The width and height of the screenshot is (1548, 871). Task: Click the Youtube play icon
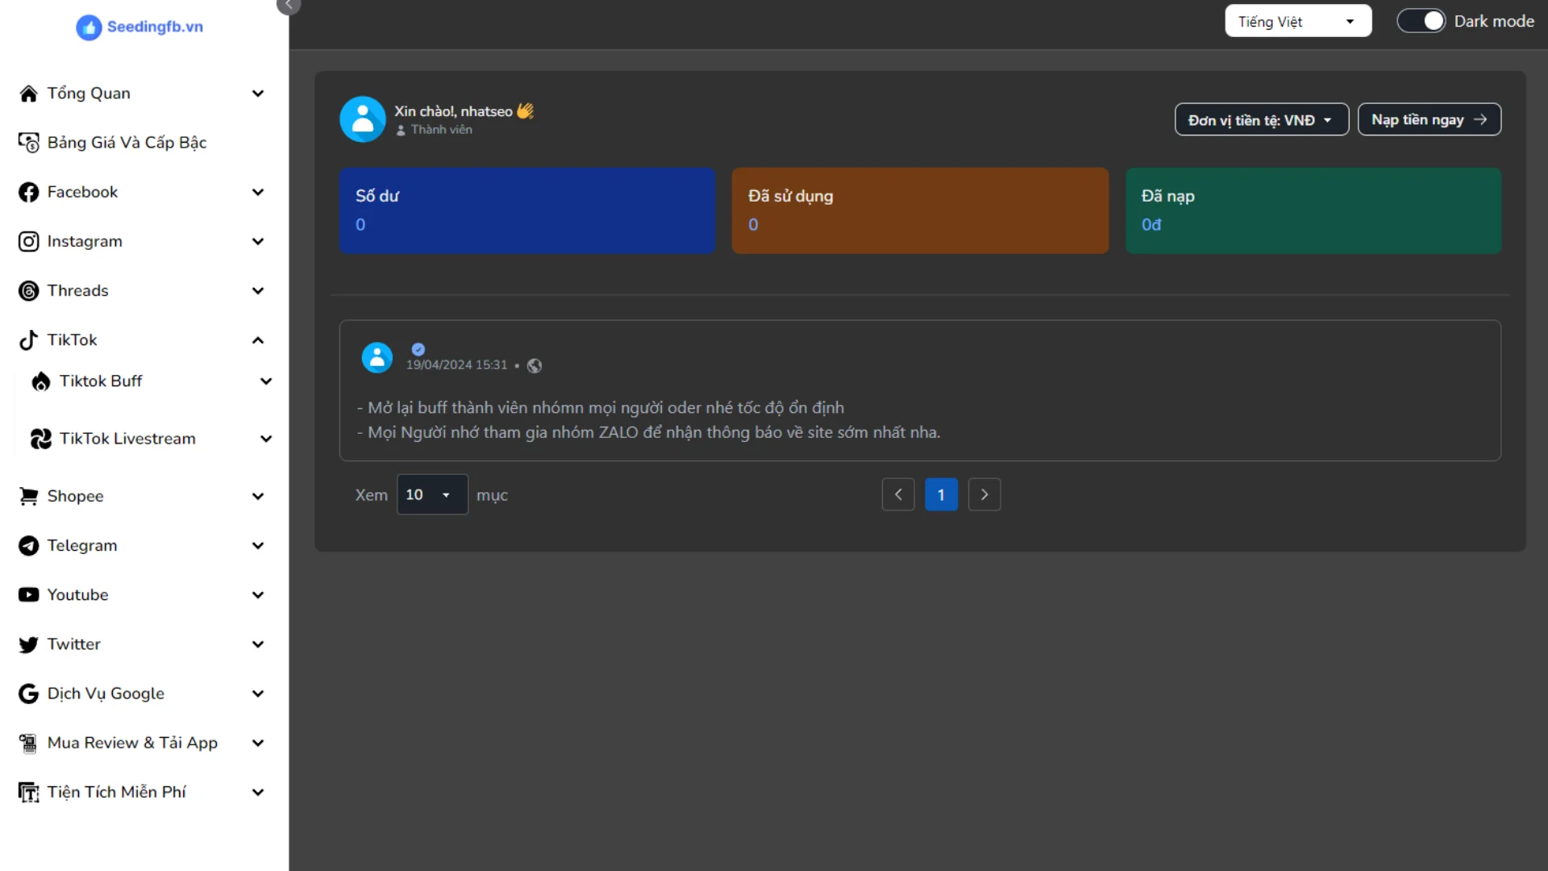coord(28,594)
